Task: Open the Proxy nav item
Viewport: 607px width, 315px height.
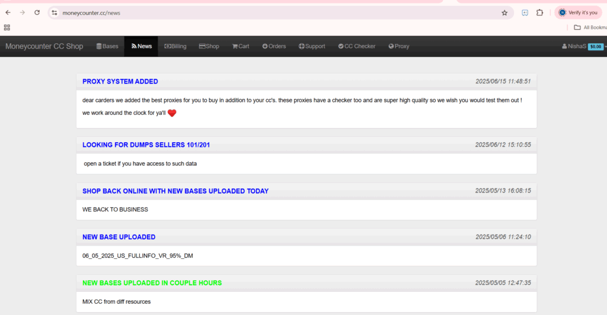Action: click(399, 46)
